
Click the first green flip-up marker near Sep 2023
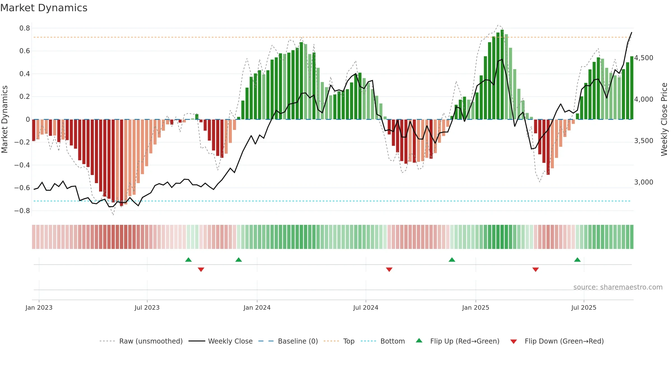(188, 260)
